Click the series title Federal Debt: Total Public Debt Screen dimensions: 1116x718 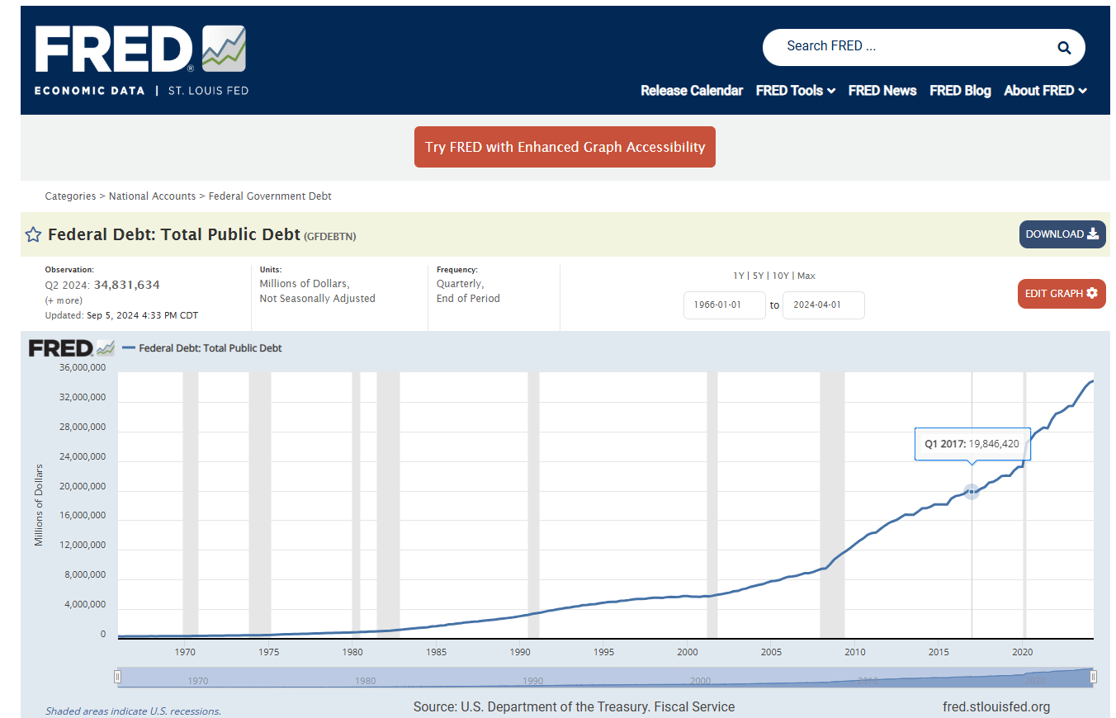coord(174,234)
